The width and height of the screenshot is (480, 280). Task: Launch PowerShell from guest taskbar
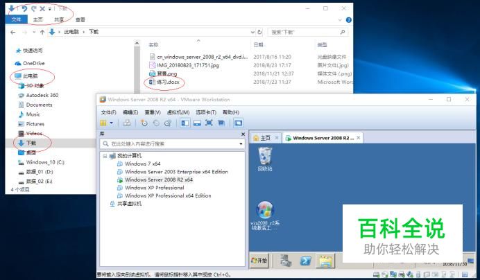(x=305, y=261)
